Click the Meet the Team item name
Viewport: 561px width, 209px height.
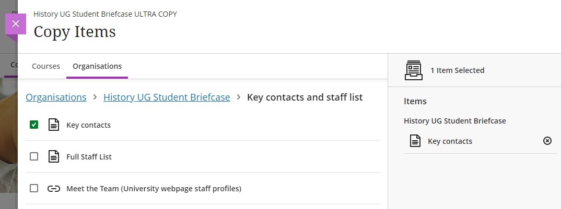tap(154, 188)
